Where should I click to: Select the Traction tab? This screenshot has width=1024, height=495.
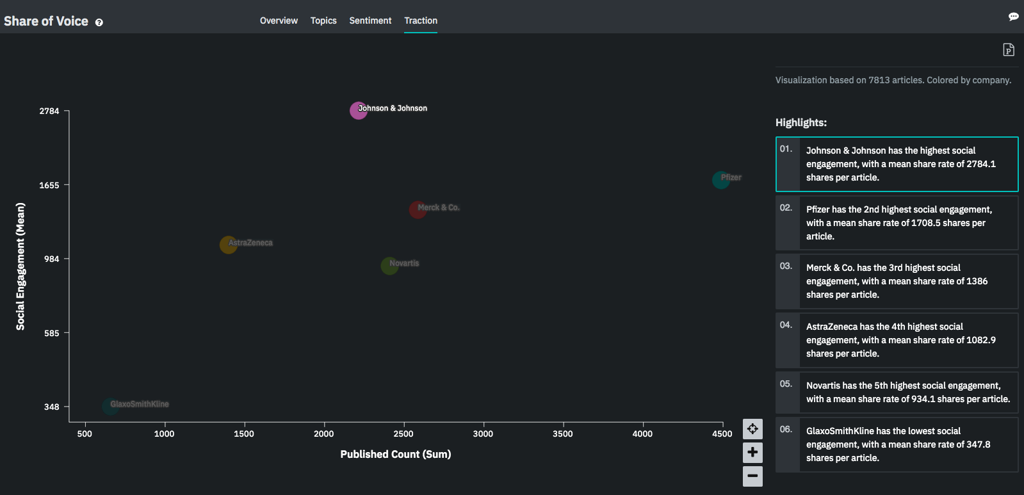coord(421,20)
